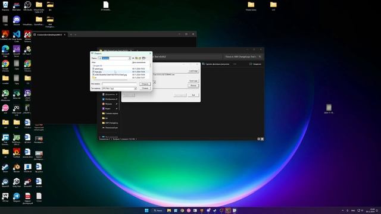Select the terminal window's tab

tap(50, 34)
